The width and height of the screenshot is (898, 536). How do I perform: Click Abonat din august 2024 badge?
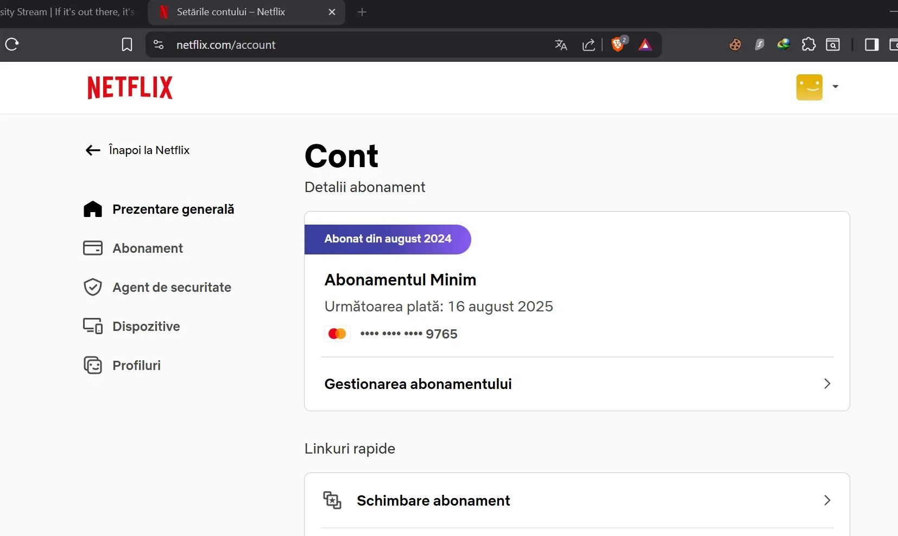pyautogui.click(x=388, y=239)
